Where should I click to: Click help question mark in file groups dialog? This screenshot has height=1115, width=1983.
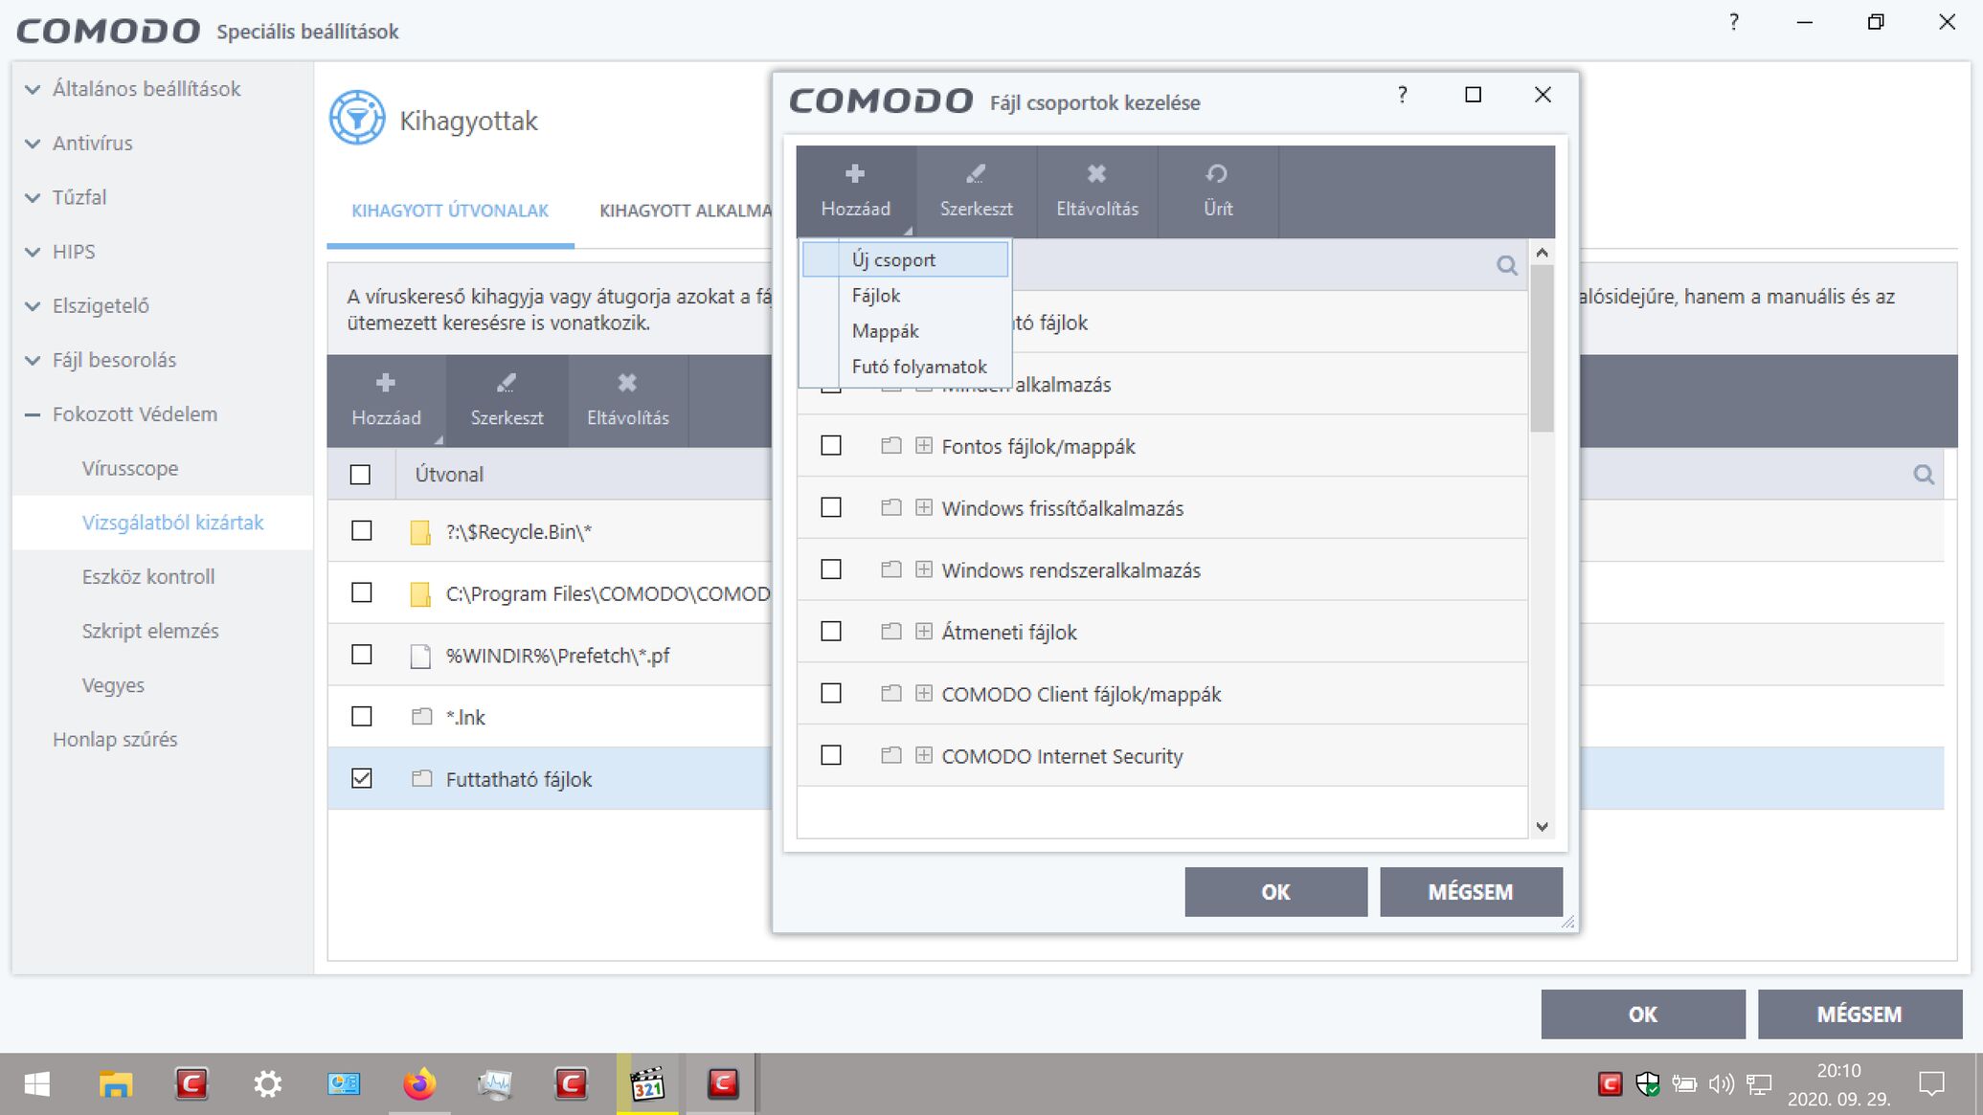click(1403, 95)
